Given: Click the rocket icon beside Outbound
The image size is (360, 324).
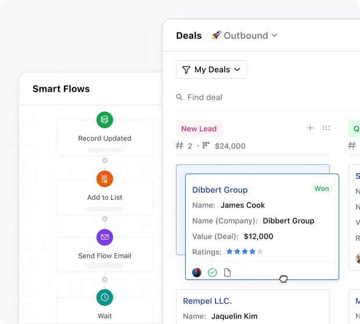Looking at the screenshot, I should tap(216, 35).
